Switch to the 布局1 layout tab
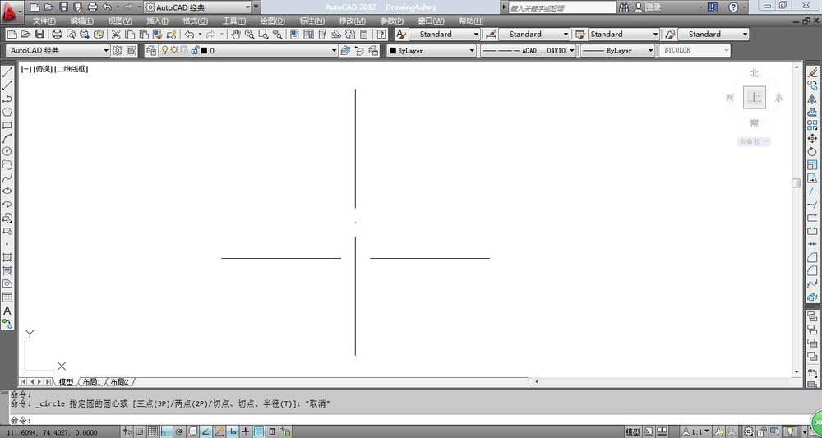Image resolution: width=822 pixels, height=438 pixels. (91, 382)
